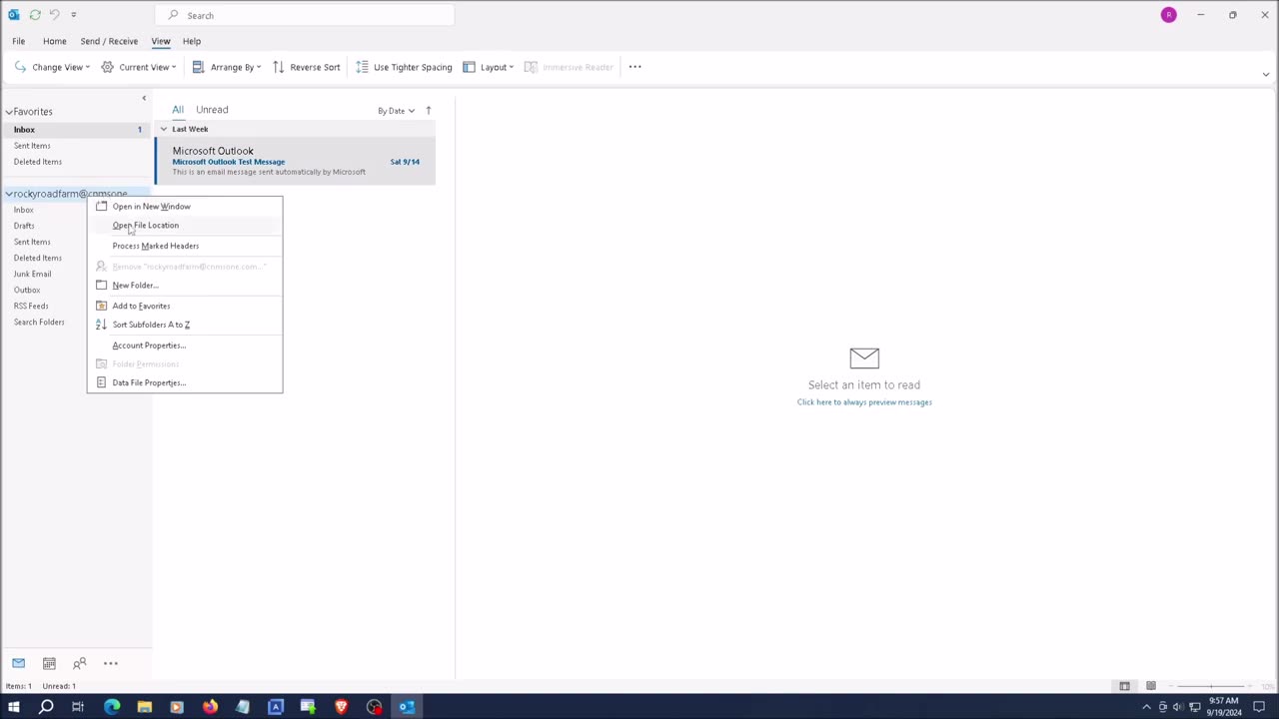Open the Arrange By dropdown

pos(227,67)
